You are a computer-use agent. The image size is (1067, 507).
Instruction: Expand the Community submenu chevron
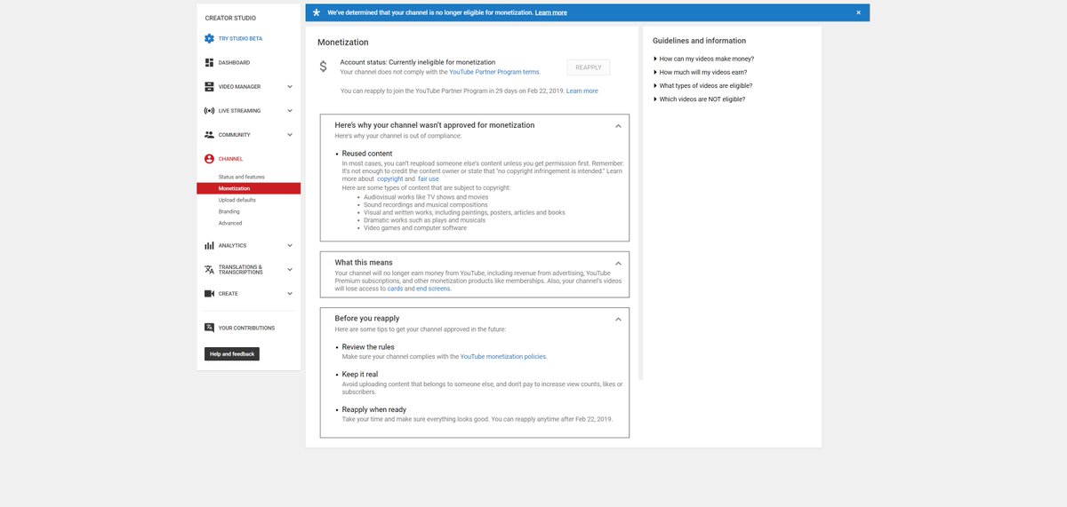point(290,135)
